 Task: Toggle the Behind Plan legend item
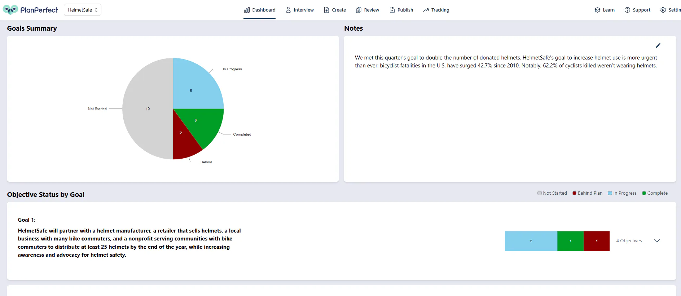(588, 193)
